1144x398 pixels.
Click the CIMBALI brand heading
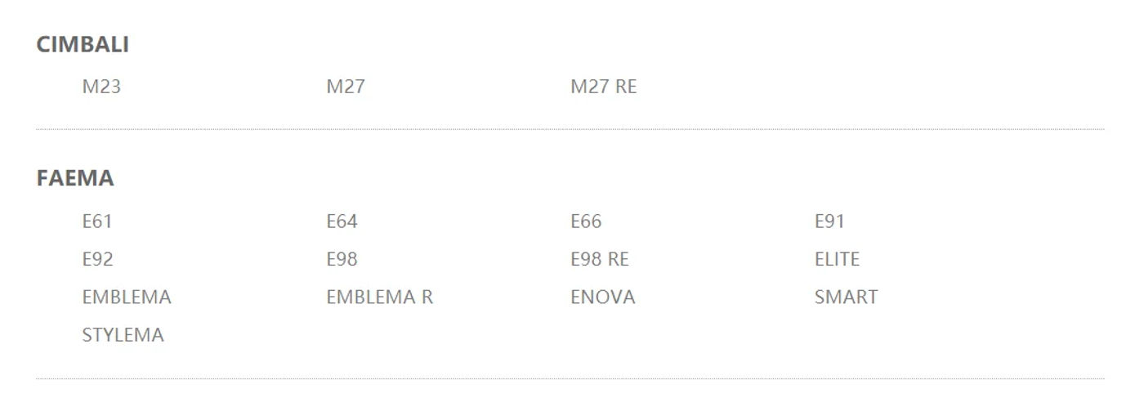83,45
